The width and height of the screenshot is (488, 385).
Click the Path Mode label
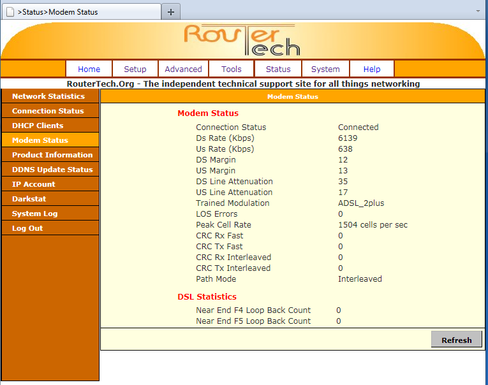point(216,279)
